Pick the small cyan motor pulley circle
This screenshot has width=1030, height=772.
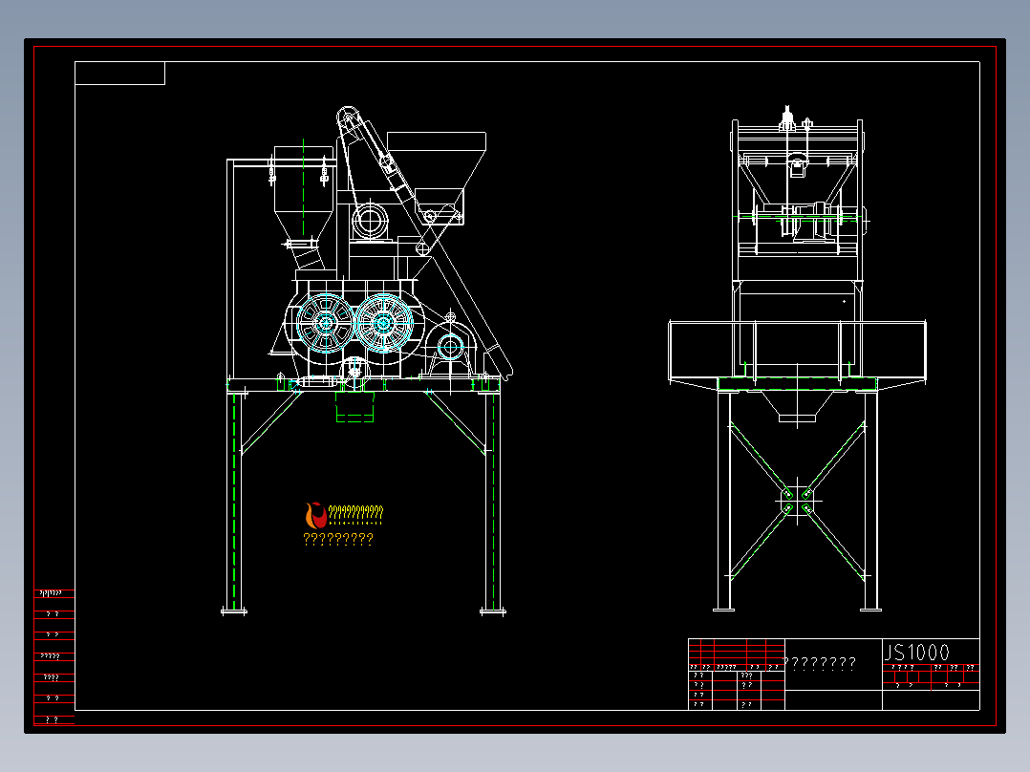pyautogui.click(x=451, y=346)
